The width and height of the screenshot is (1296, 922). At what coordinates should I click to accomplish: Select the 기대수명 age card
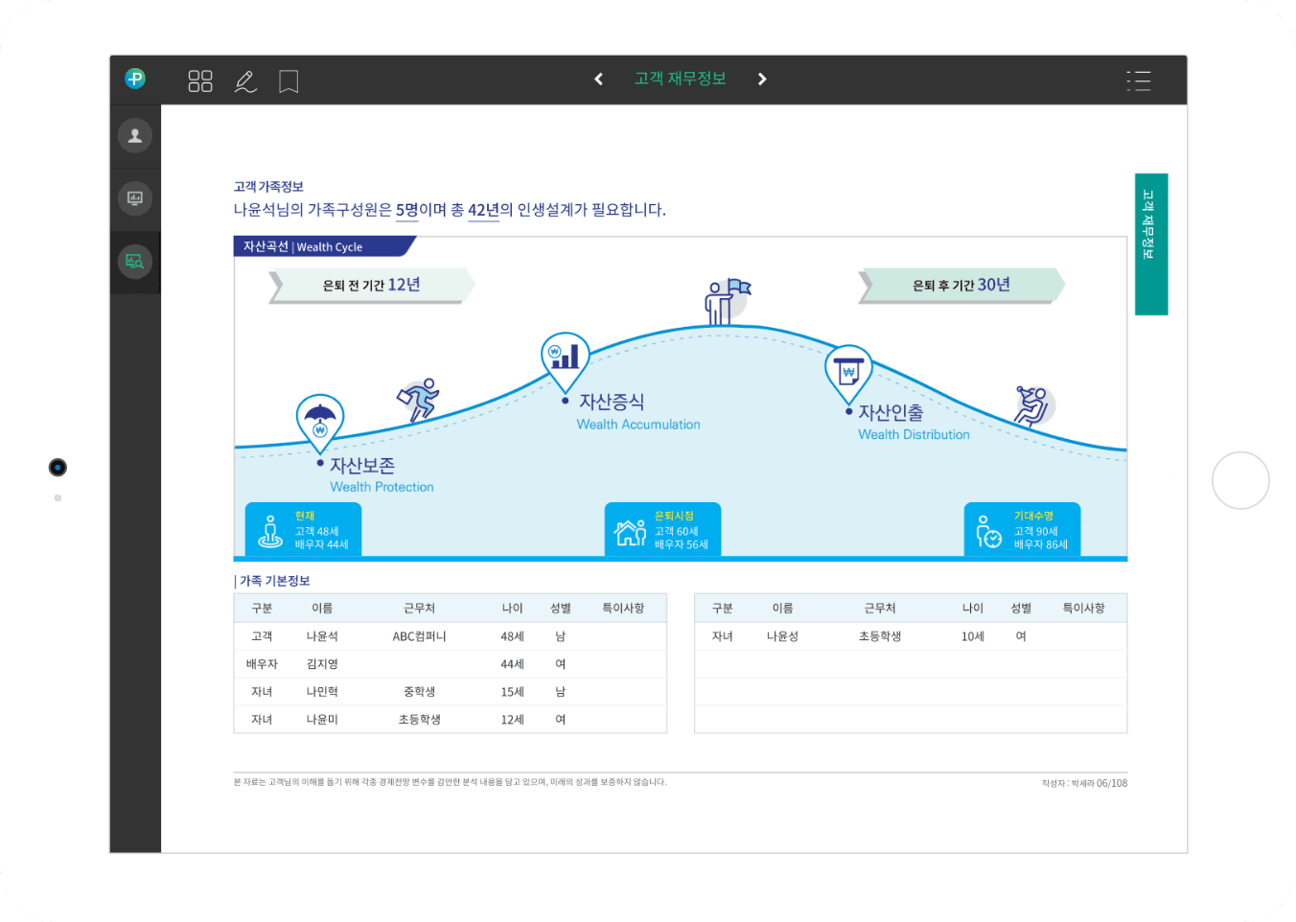click(x=1022, y=530)
